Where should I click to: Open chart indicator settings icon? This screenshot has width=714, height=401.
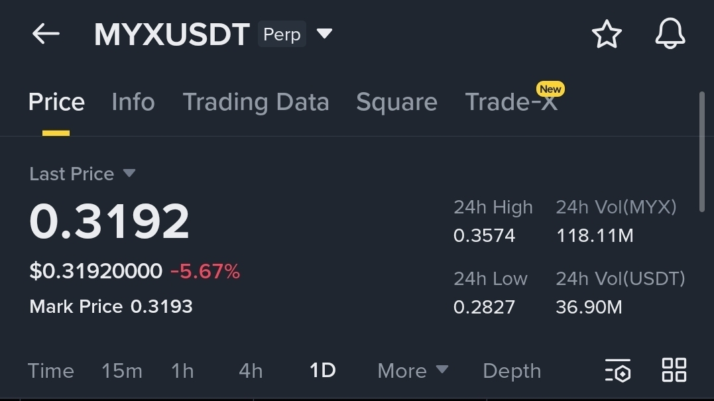tap(618, 370)
